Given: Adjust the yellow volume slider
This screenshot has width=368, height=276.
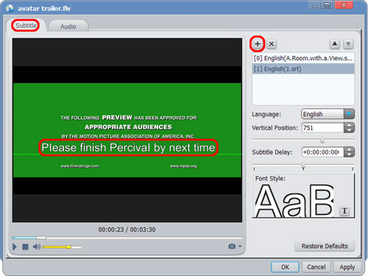Looking at the screenshot, I should pyautogui.click(x=68, y=247).
